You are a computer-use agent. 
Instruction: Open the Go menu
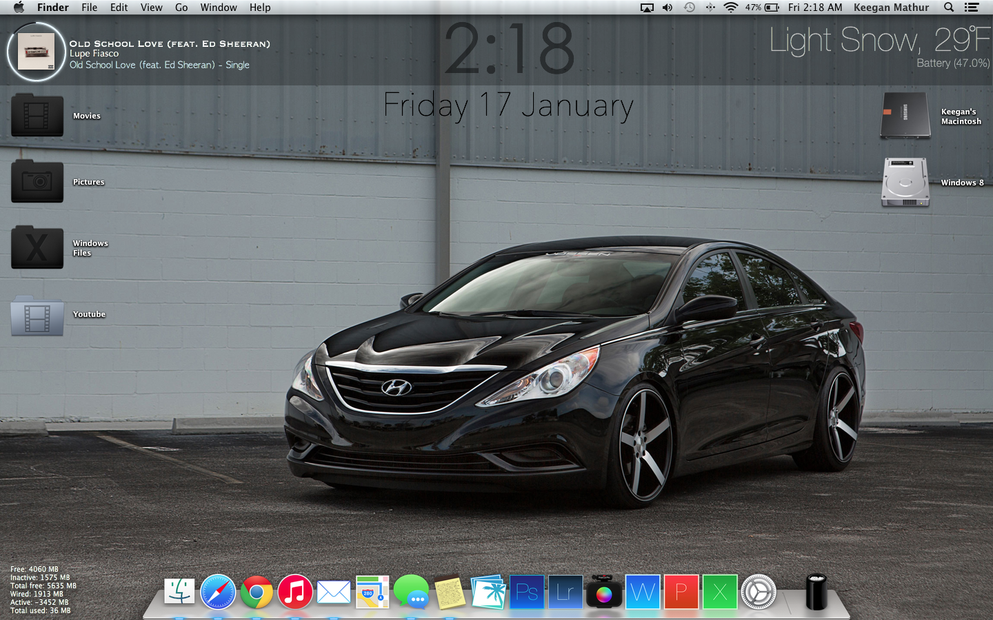(181, 8)
